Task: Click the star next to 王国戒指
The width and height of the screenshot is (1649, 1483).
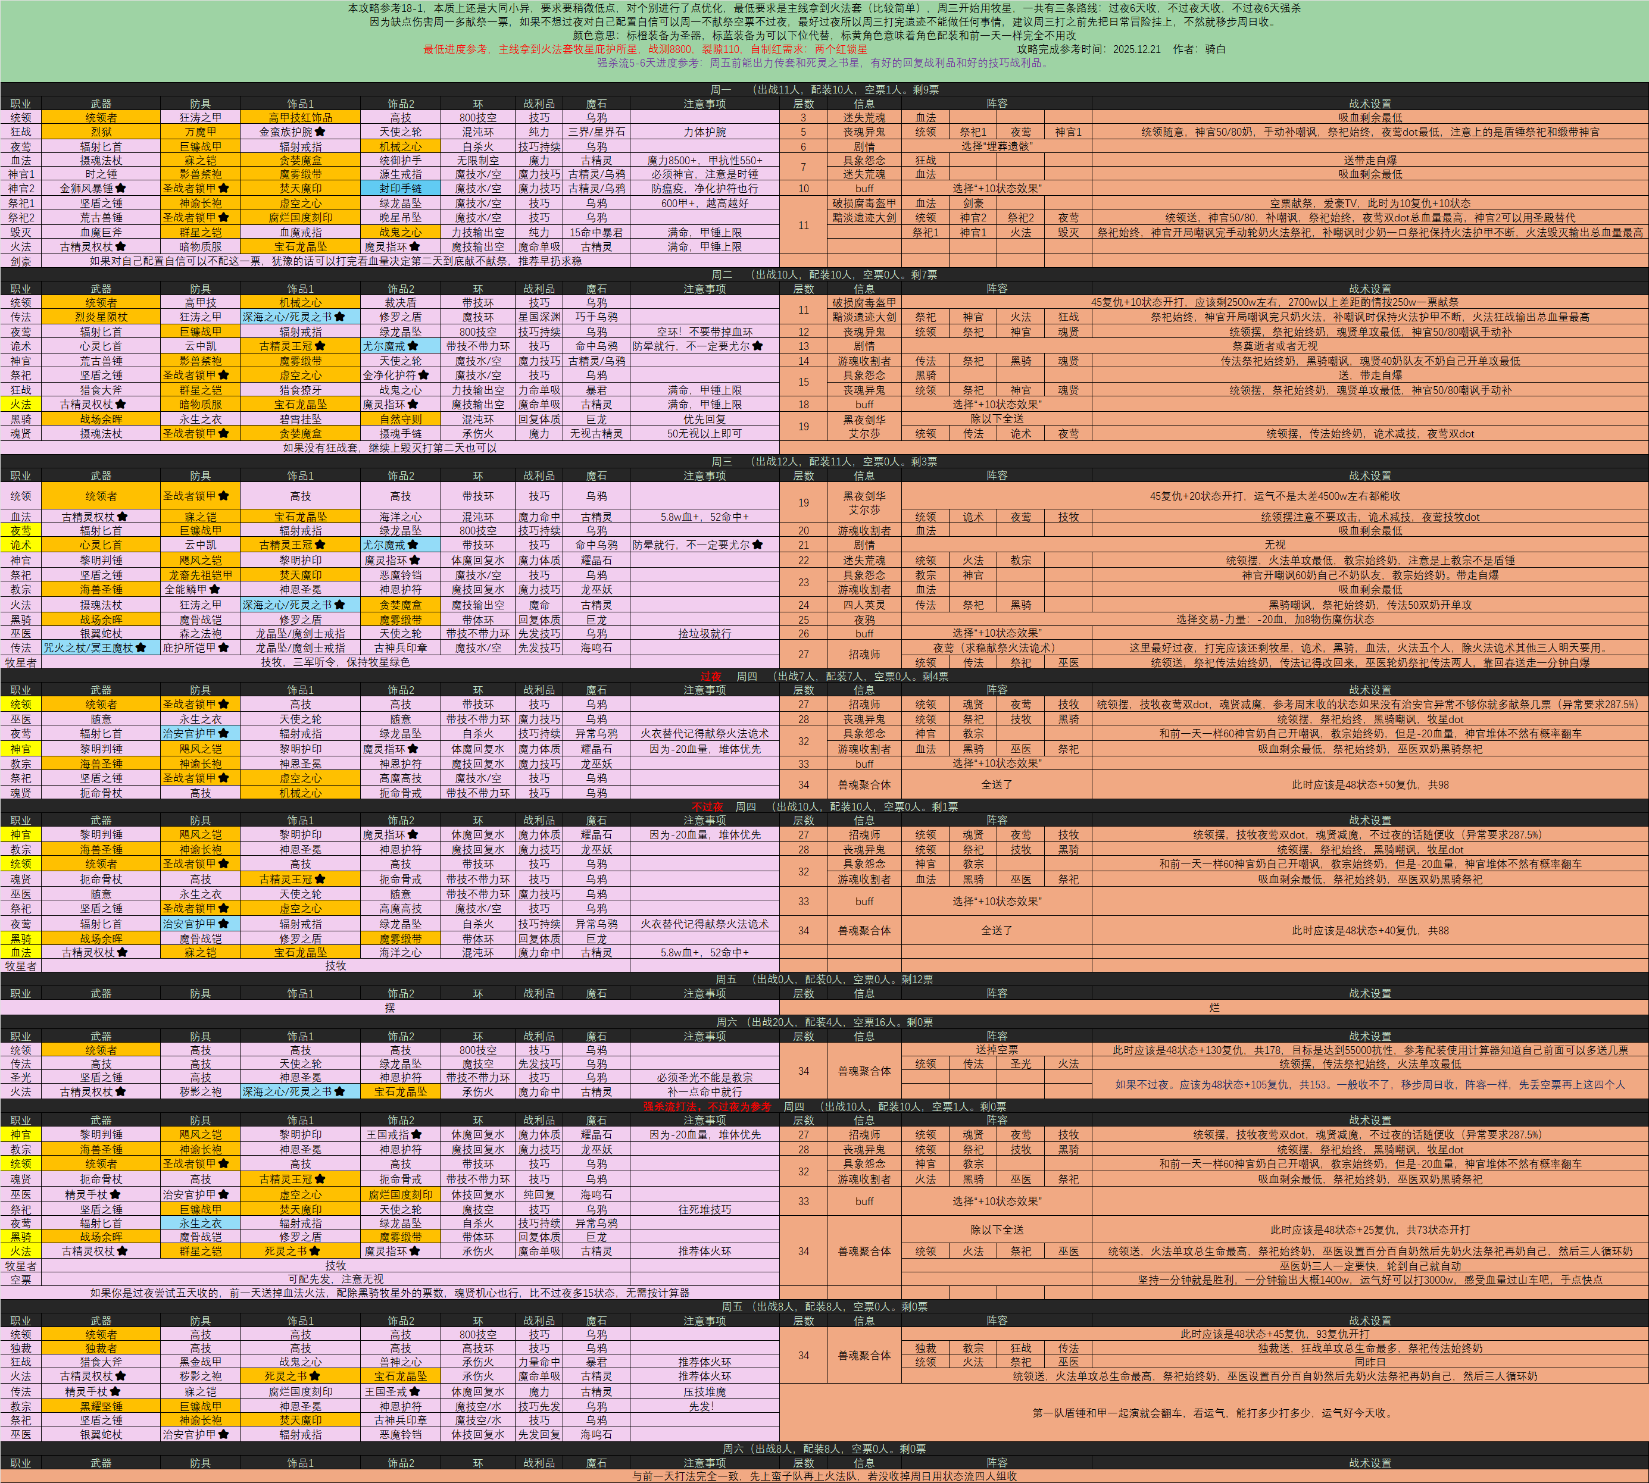Action: [417, 1134]
